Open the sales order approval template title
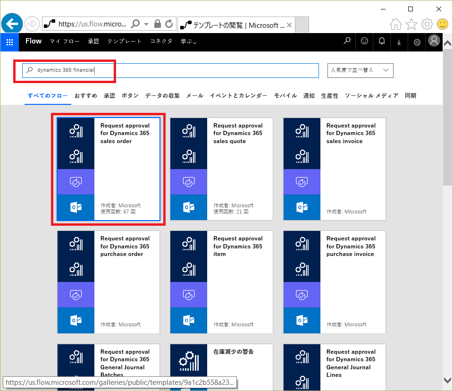 tap(125, 133)
